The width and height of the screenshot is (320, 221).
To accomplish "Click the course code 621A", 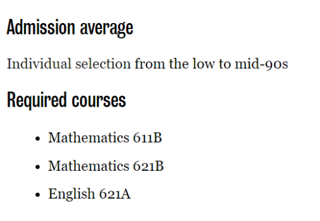I will click(115, 194).
